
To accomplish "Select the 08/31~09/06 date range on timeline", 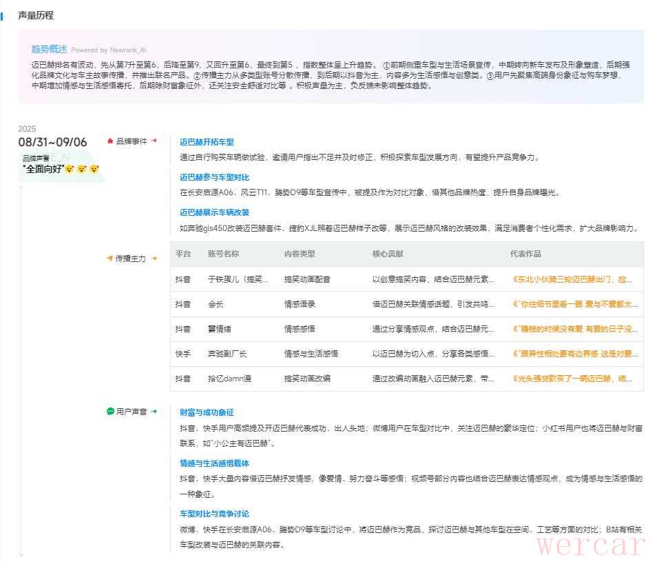I will [52, 142].
